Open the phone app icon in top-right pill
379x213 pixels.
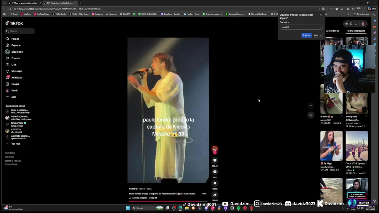(x=351, y=24)
